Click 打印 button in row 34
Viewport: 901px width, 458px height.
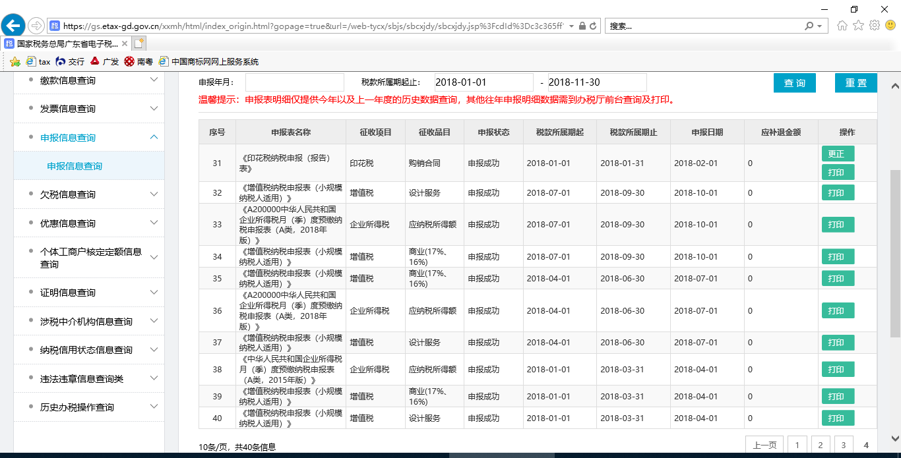tap(838, 257)
